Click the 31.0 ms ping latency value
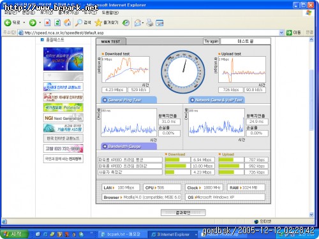 (169, 122)
